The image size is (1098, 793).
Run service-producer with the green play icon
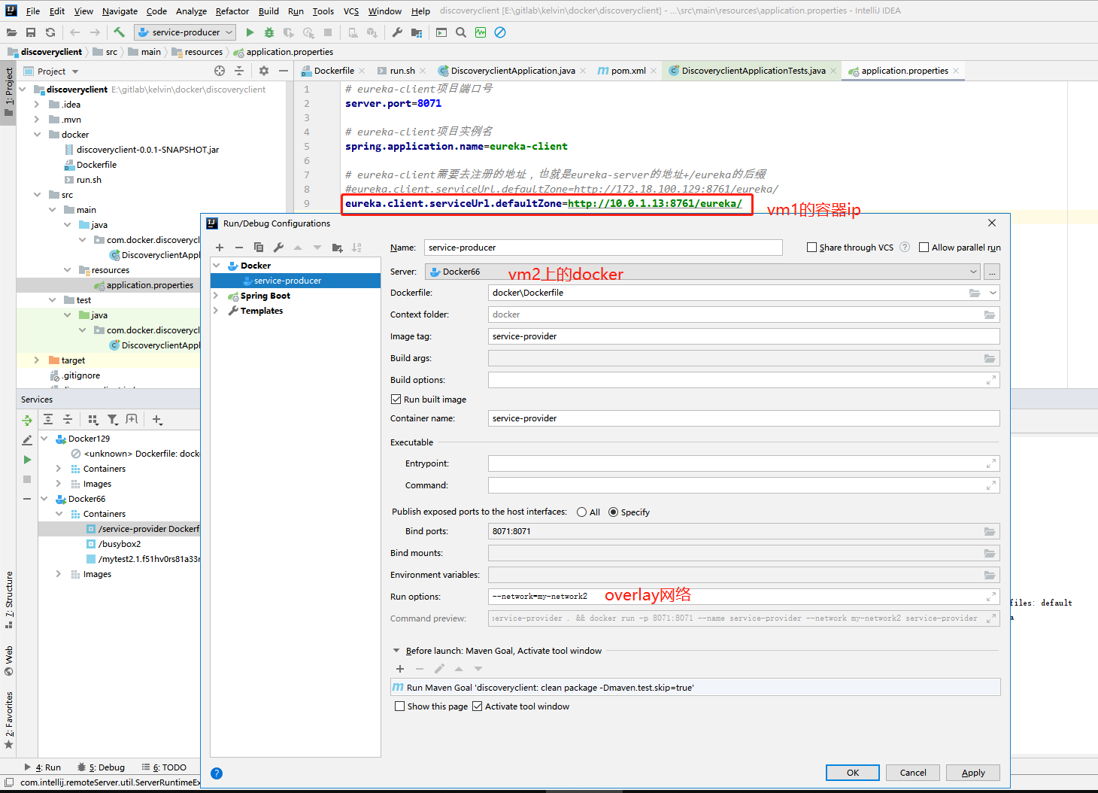250,32
